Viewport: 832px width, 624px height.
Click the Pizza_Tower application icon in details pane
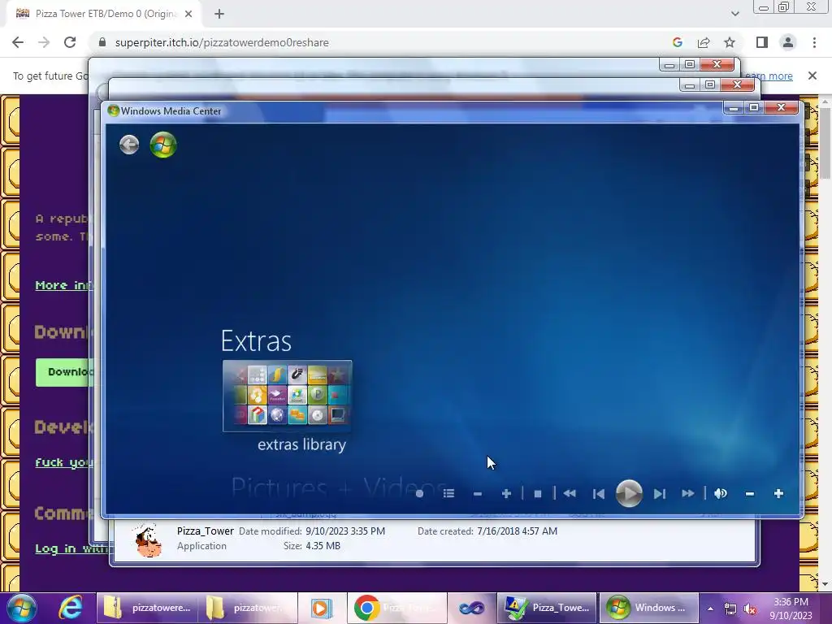[x=148, y=540]
